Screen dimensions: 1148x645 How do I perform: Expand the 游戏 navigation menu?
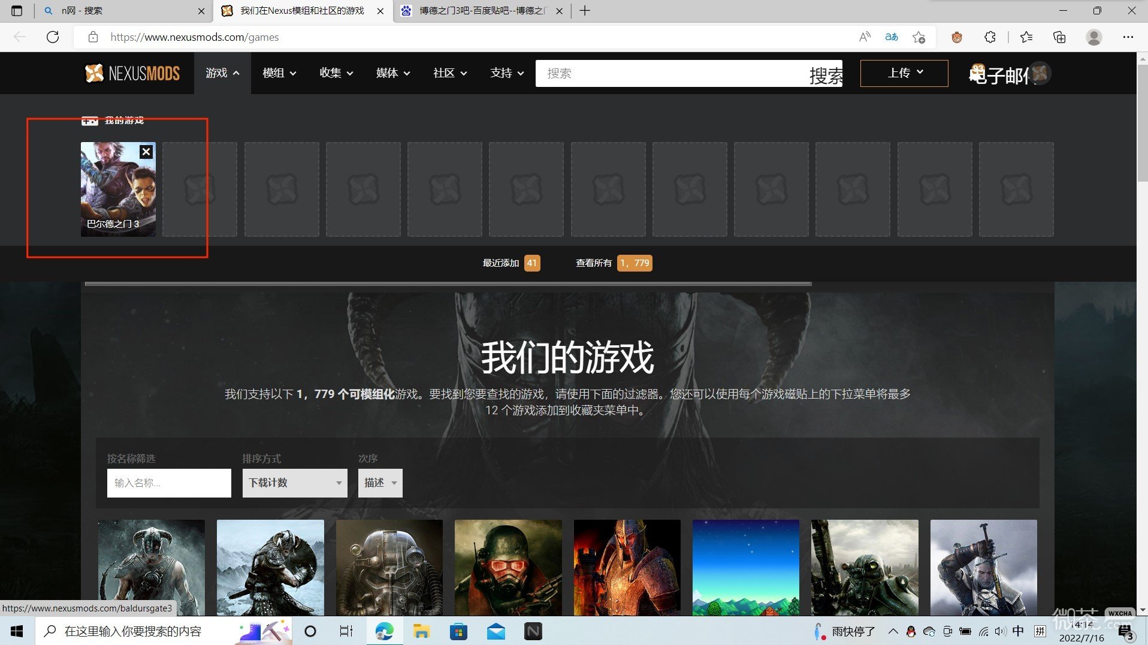pyautogui.click(x=222, y=73)
